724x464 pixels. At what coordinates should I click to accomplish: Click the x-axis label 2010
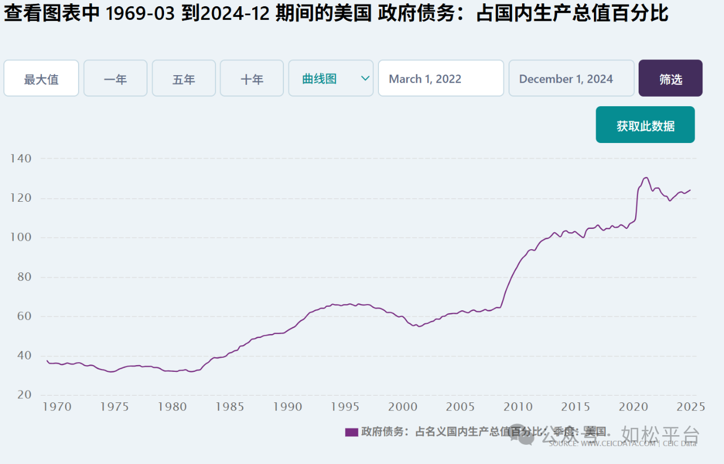pyautogui.click(x=518, y=407)
